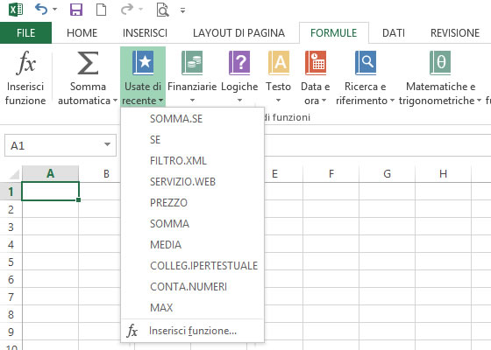
Task: Open the Testo functions icon
Action: click(x=279, y=63)
